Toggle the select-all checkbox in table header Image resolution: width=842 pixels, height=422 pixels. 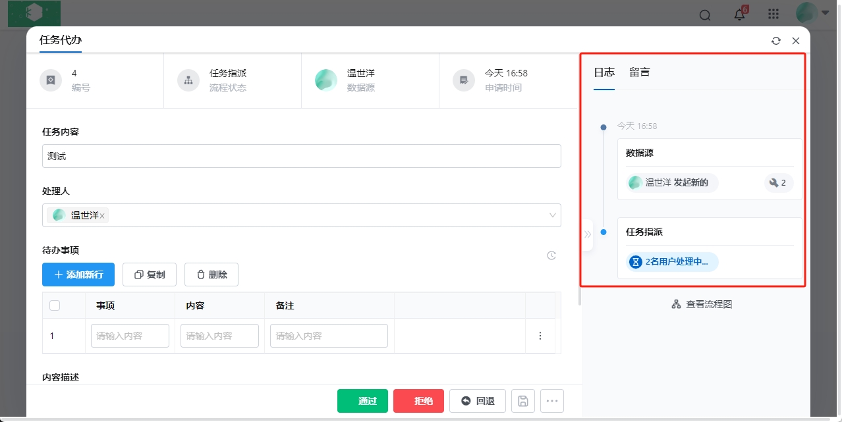click(x=55, y=305)
